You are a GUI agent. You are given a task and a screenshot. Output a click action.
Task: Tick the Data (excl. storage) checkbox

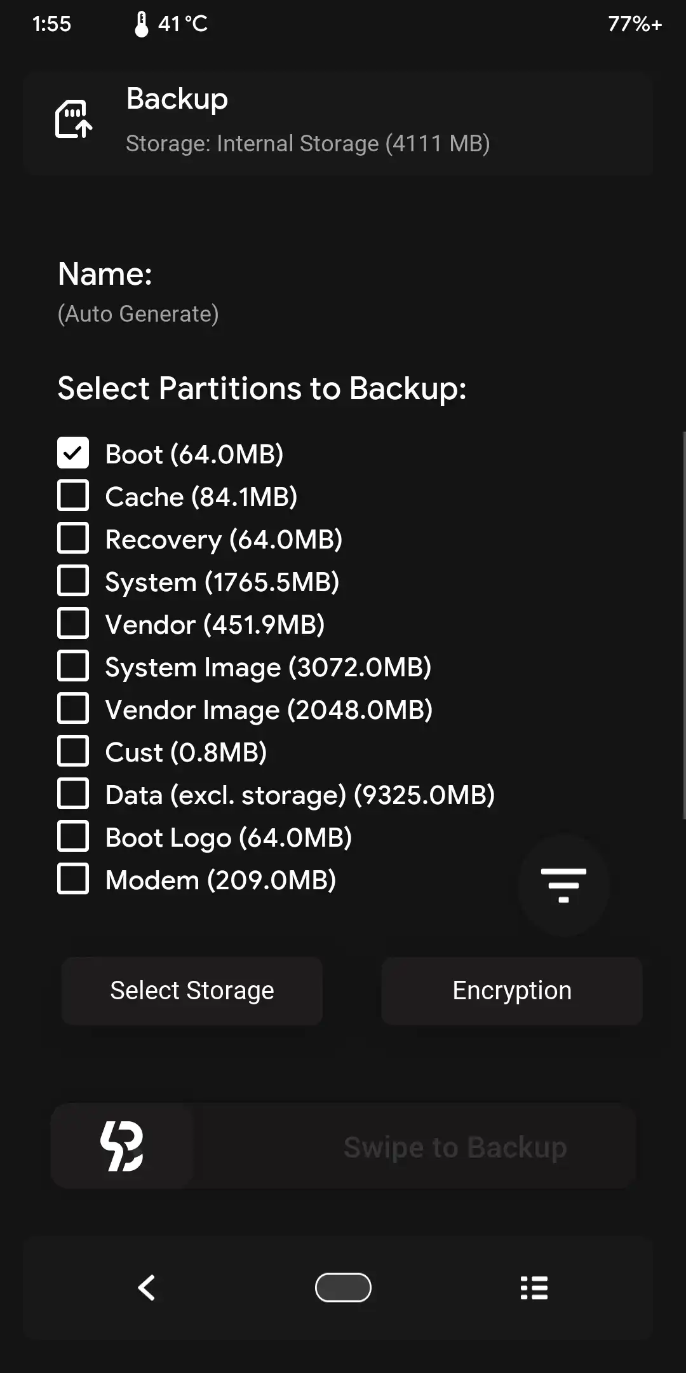click(x=73, y=794)
